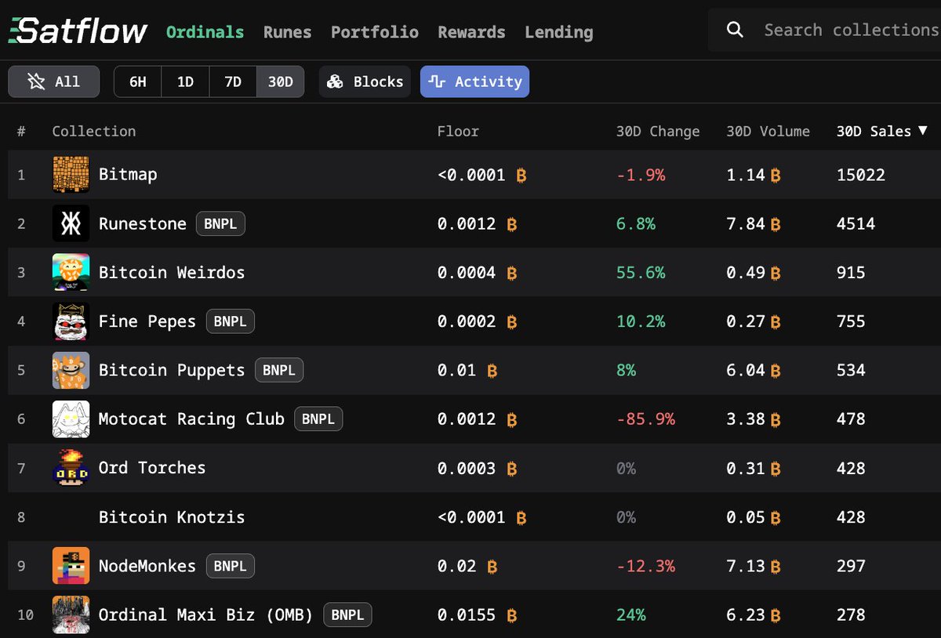Click the search magnifier icon
The width and height of the screenshot is (941, 638).
click(735, 30)
